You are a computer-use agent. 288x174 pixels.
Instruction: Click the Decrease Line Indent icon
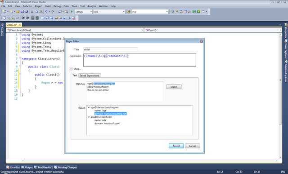(23, 18)
